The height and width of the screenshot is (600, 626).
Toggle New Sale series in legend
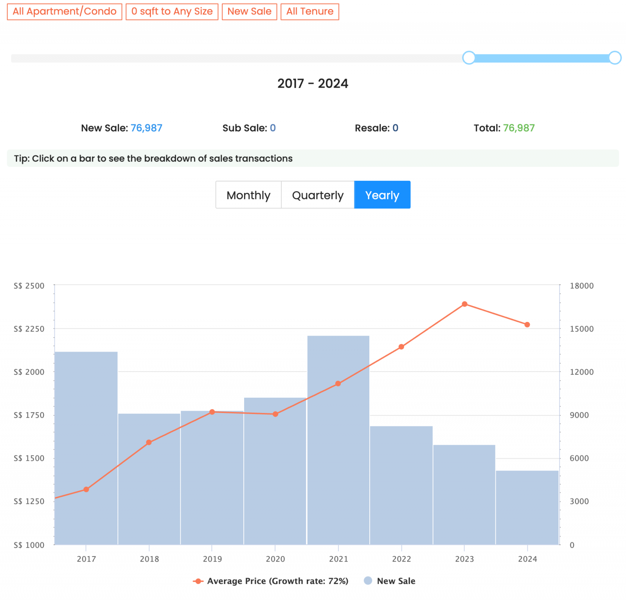[x=390, y=581]
